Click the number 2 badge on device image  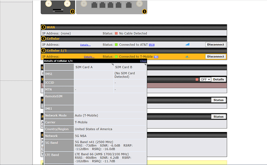[72, 11]
